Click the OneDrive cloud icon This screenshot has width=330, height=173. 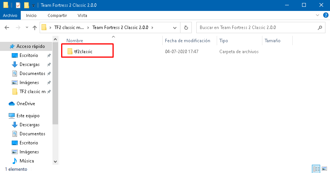coord(12,103)
